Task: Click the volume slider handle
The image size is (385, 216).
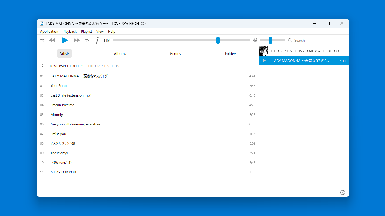Action: tap(270, 40)
